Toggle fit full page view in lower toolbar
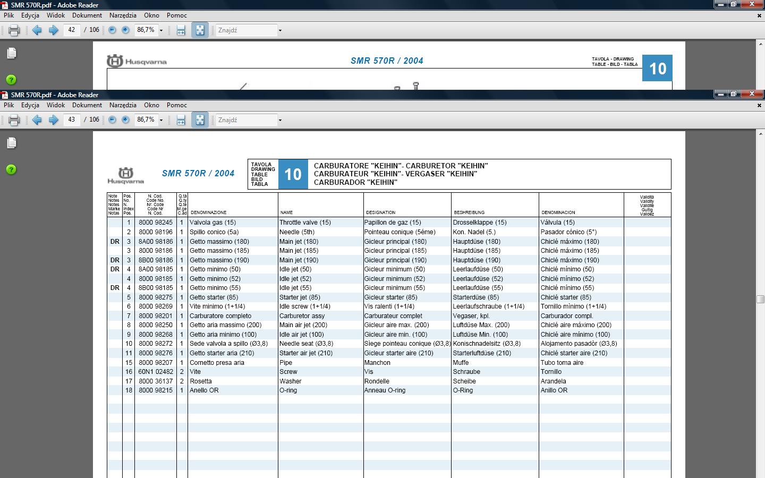The image size is (765, 478). (x=200, y=120)
